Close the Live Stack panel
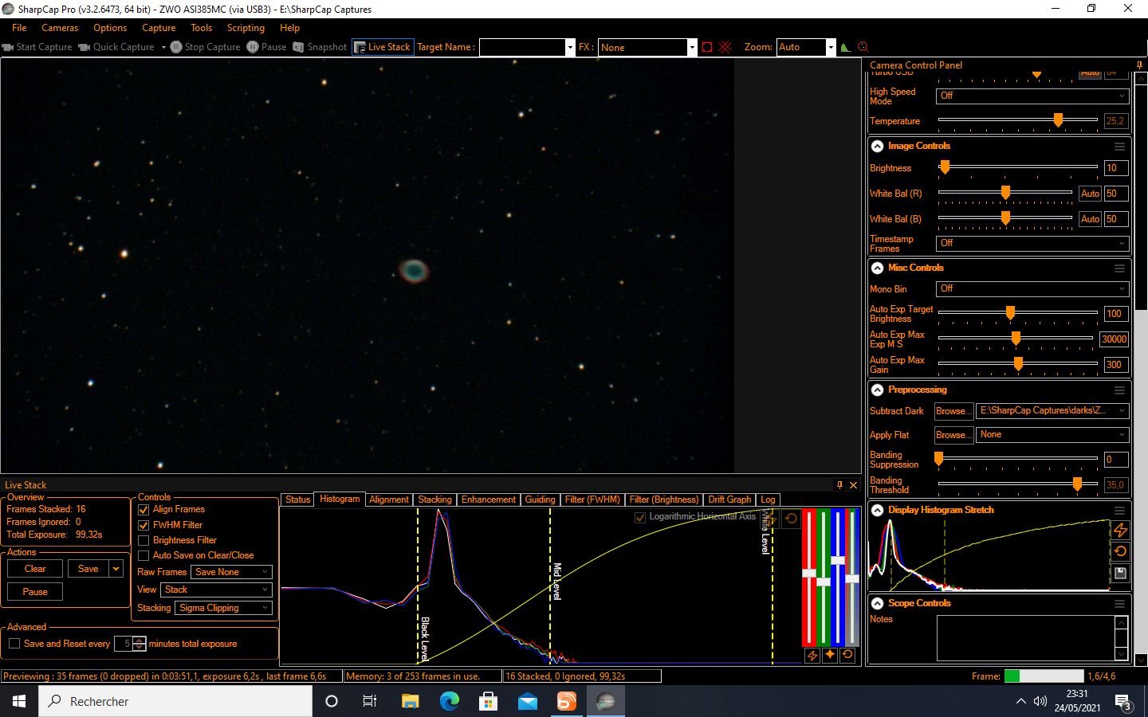 tap(853, 484)
